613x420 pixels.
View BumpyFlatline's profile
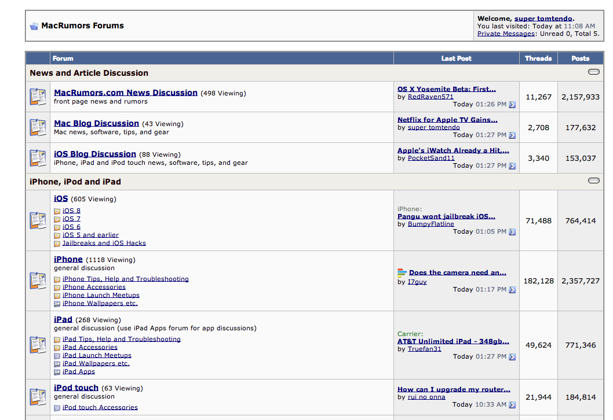pos(431,224)
